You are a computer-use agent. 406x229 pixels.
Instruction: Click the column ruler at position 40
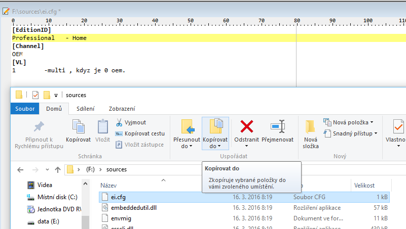point(155,21)
